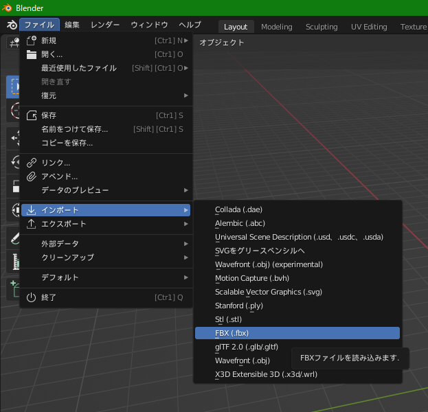Choose SVGをグリースペンシルへ import option
This screenshot has width=428, height=412.
[x=297, y=251]
